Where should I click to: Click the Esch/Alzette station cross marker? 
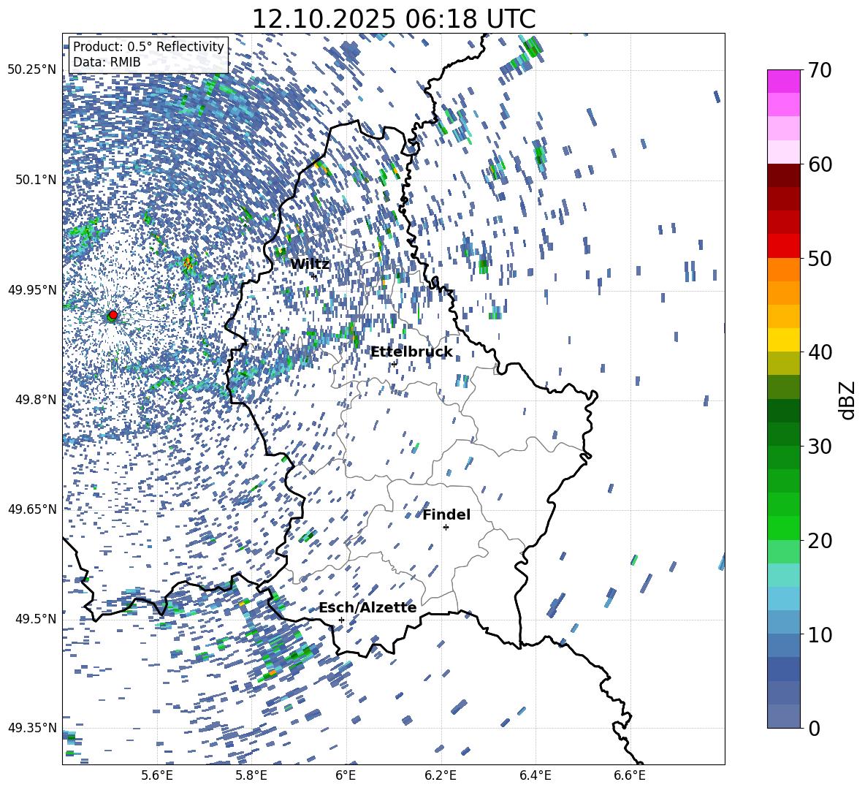pyautogui.click(x=341, y=620)
